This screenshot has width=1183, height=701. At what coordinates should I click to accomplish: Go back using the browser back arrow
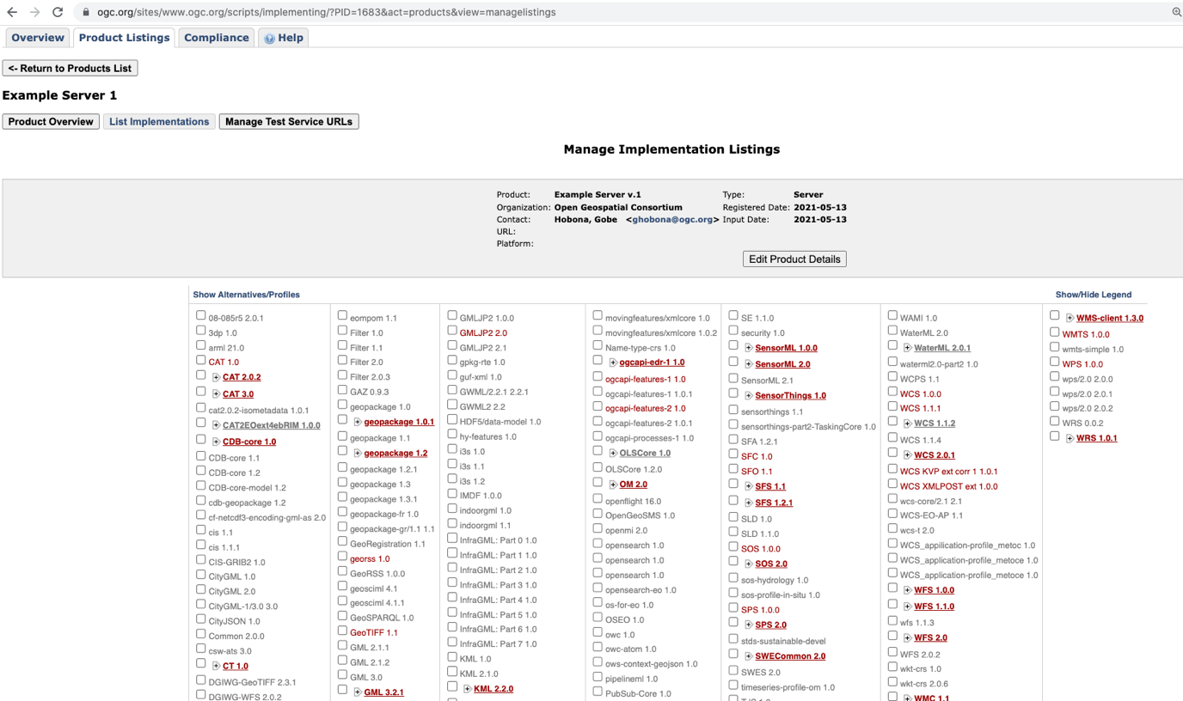point(12,12)
